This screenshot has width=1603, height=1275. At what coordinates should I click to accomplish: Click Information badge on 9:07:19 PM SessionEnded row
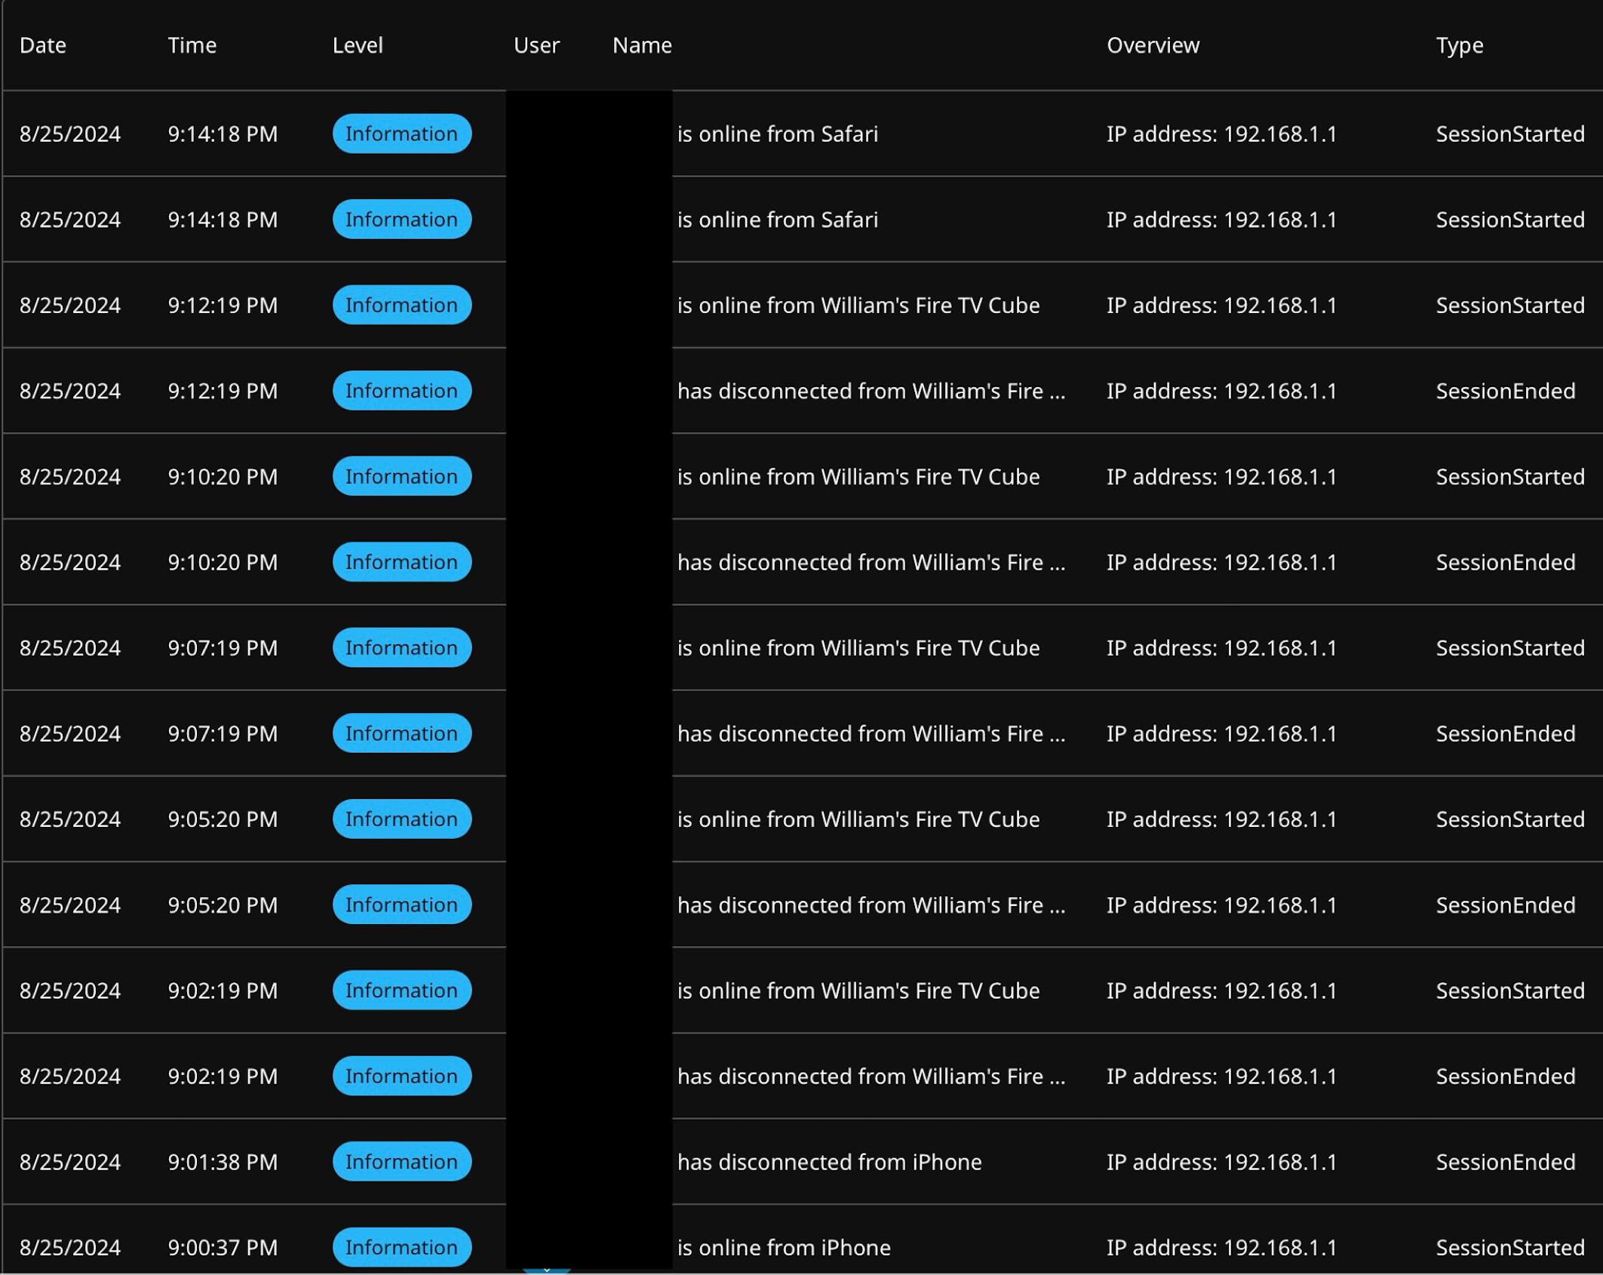click(x=401, y=733)
